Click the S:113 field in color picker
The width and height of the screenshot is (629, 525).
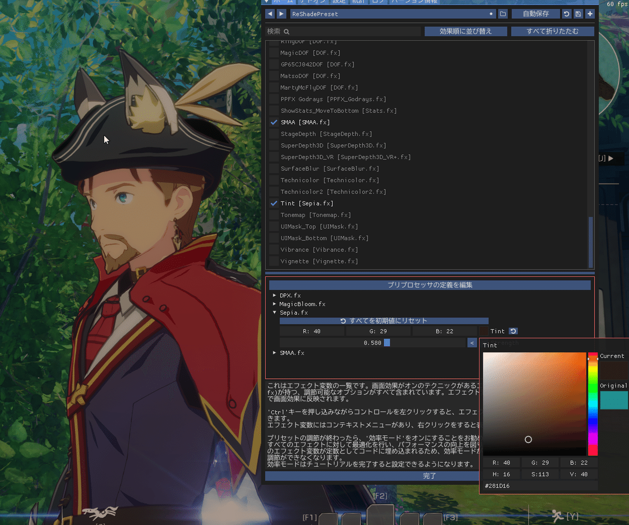[540, 474]
